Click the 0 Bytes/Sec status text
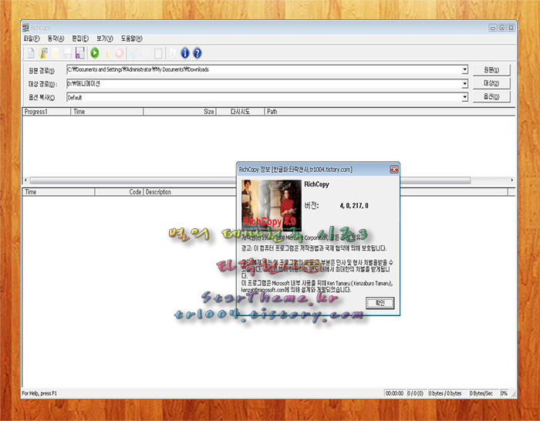Screen dimensions: 540x421 pos(481,393)
